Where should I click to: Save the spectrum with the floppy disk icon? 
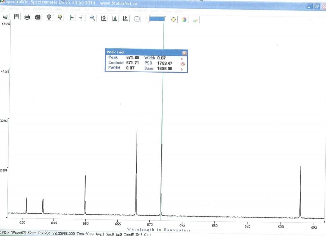point(16,17)
